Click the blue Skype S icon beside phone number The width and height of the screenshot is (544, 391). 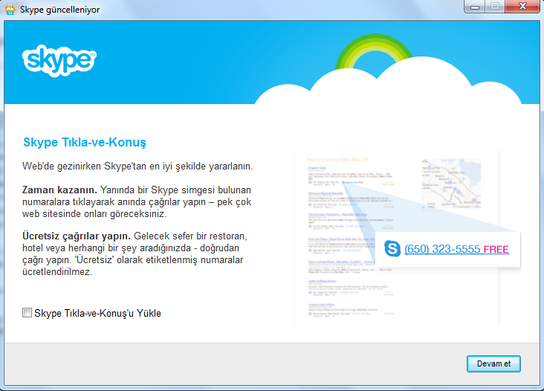[392, 249]
